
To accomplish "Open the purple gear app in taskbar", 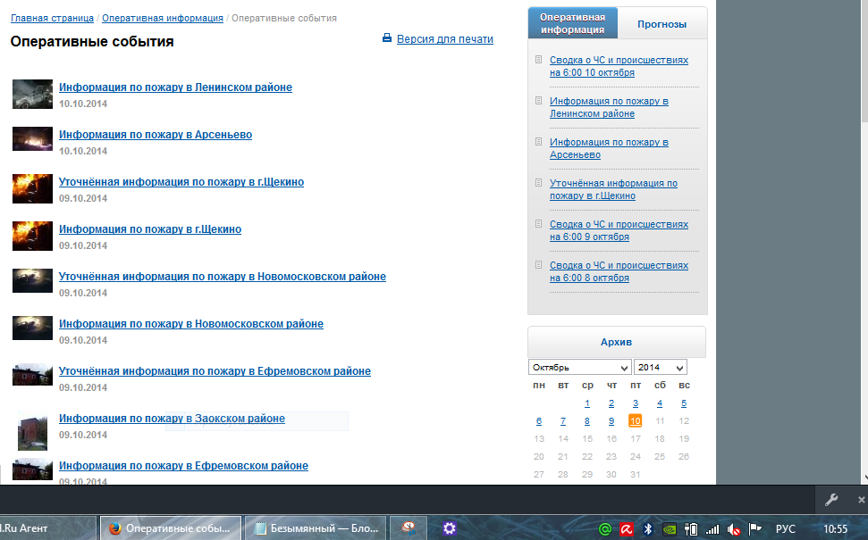I will point(450,528).
